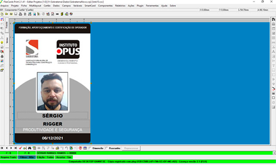Viewport: 276px width, 165px height.
Task: Select the photo on the card
Action: [x=53, y=92]
